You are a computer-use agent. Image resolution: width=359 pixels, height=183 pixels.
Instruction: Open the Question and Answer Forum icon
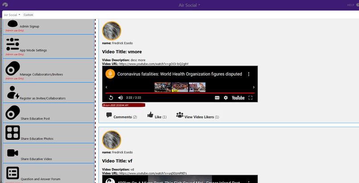pos(12,173)
